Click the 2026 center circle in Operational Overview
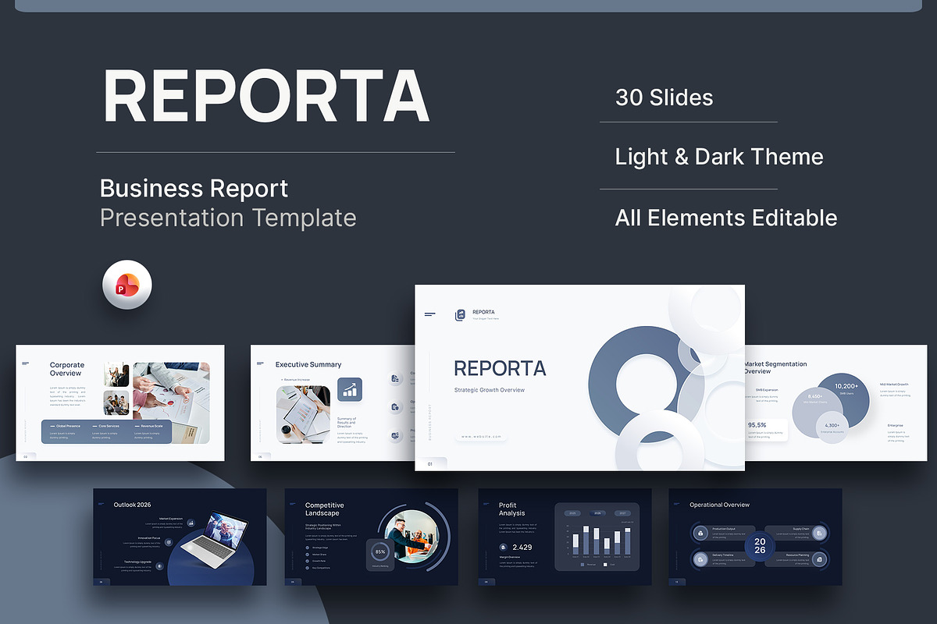This screenshot has width=937, height=624. [760, 545]
